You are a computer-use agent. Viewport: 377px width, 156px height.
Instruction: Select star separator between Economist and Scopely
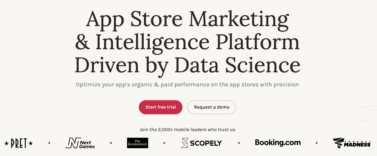pos(164,143)
